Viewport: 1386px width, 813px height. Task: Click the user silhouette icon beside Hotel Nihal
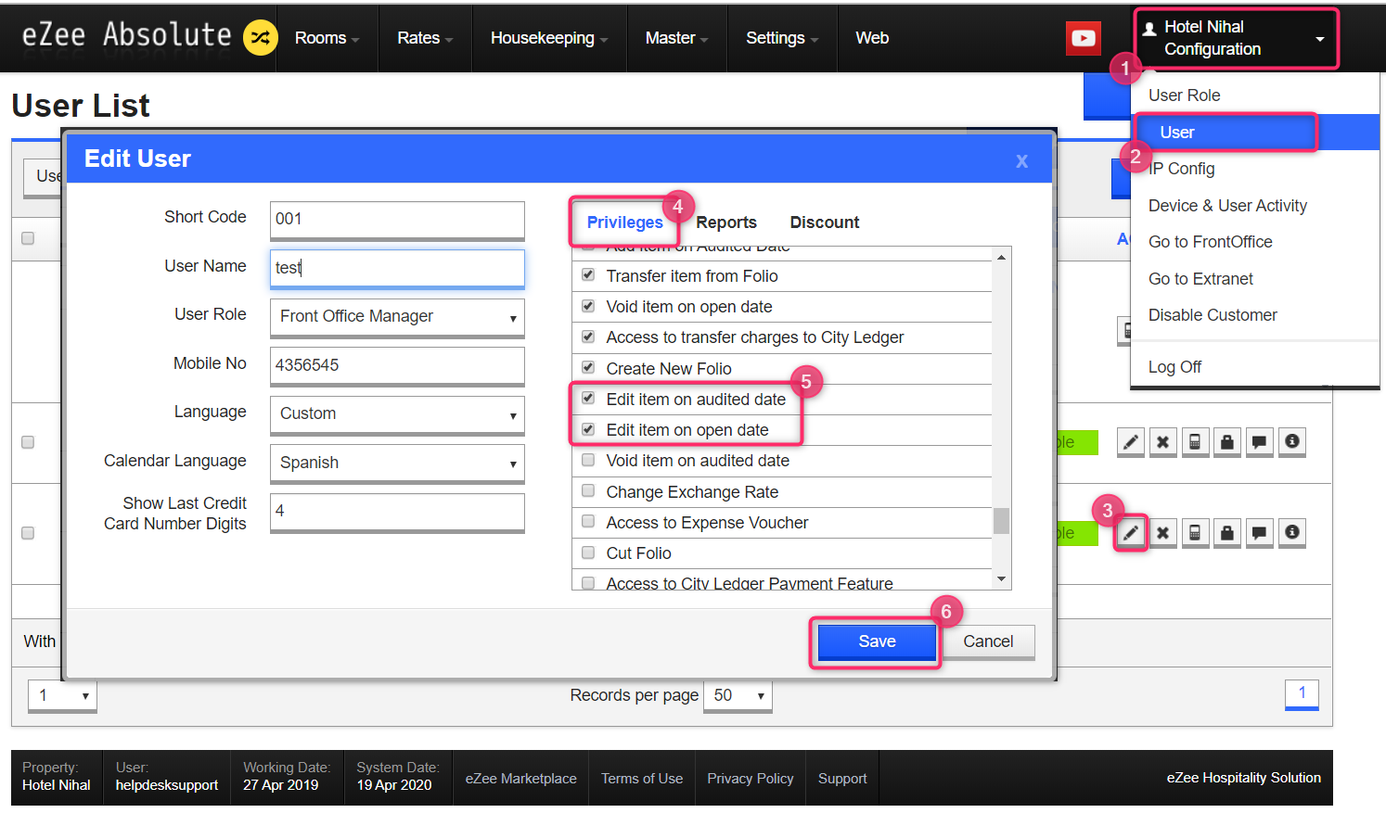(1149, 28)
